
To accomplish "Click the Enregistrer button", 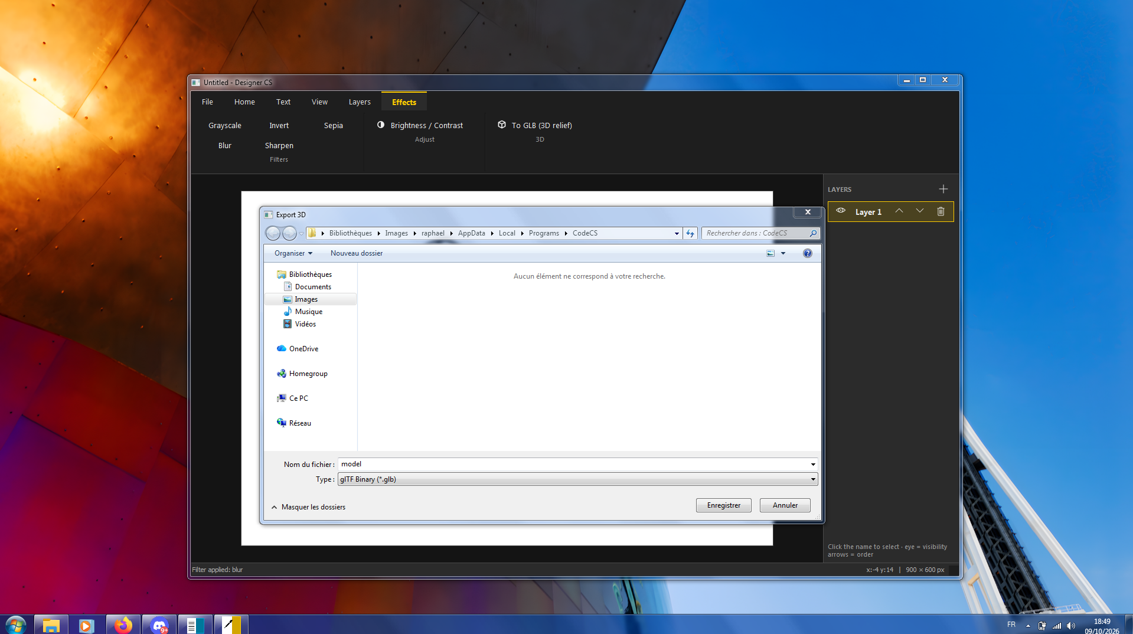I will pyautogui.click(x=723, y=505).
